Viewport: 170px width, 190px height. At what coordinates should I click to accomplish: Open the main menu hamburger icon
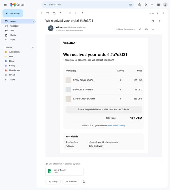click(5, 5)
